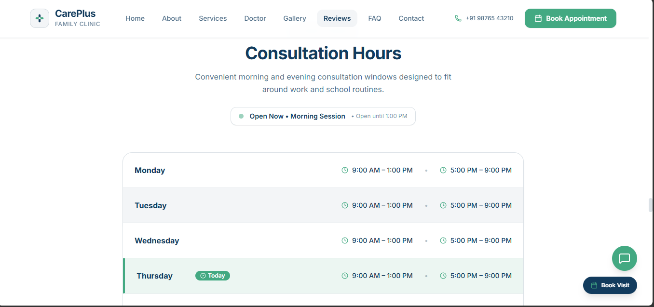Screen dimensions: 654x307
Task: Click the Thursday day label
Action: (154, 276)
